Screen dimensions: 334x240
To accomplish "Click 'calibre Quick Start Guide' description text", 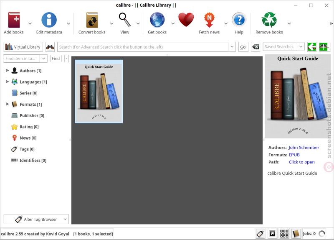I will click(x=292, y=173).
